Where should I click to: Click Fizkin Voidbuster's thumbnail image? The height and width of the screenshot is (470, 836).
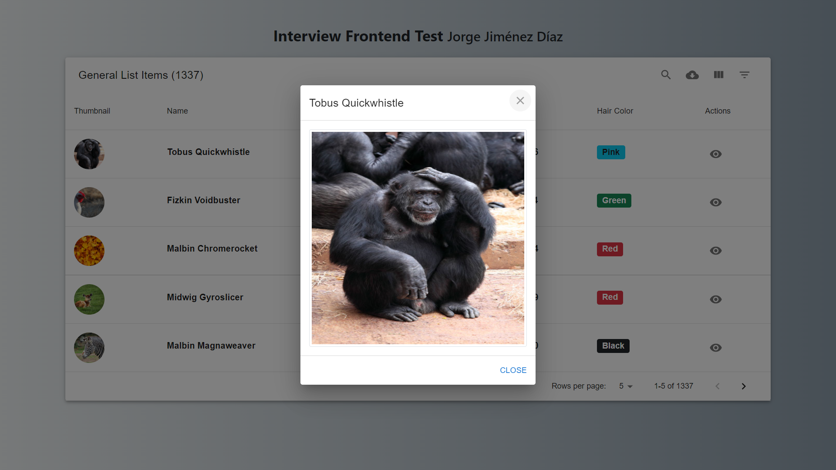pyautogui.click(x=89, y=202)
